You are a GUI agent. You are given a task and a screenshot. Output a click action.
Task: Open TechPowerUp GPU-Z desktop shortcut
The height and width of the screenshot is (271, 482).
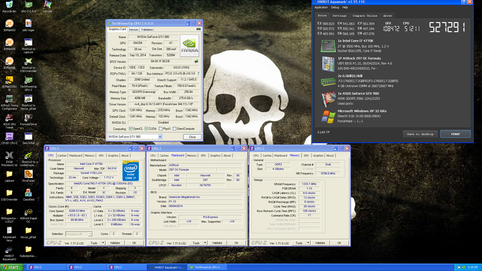click(x=28, y=84)
